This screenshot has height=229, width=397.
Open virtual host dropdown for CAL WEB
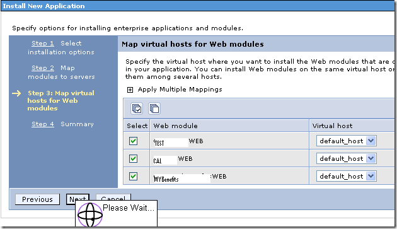[346, 158]
